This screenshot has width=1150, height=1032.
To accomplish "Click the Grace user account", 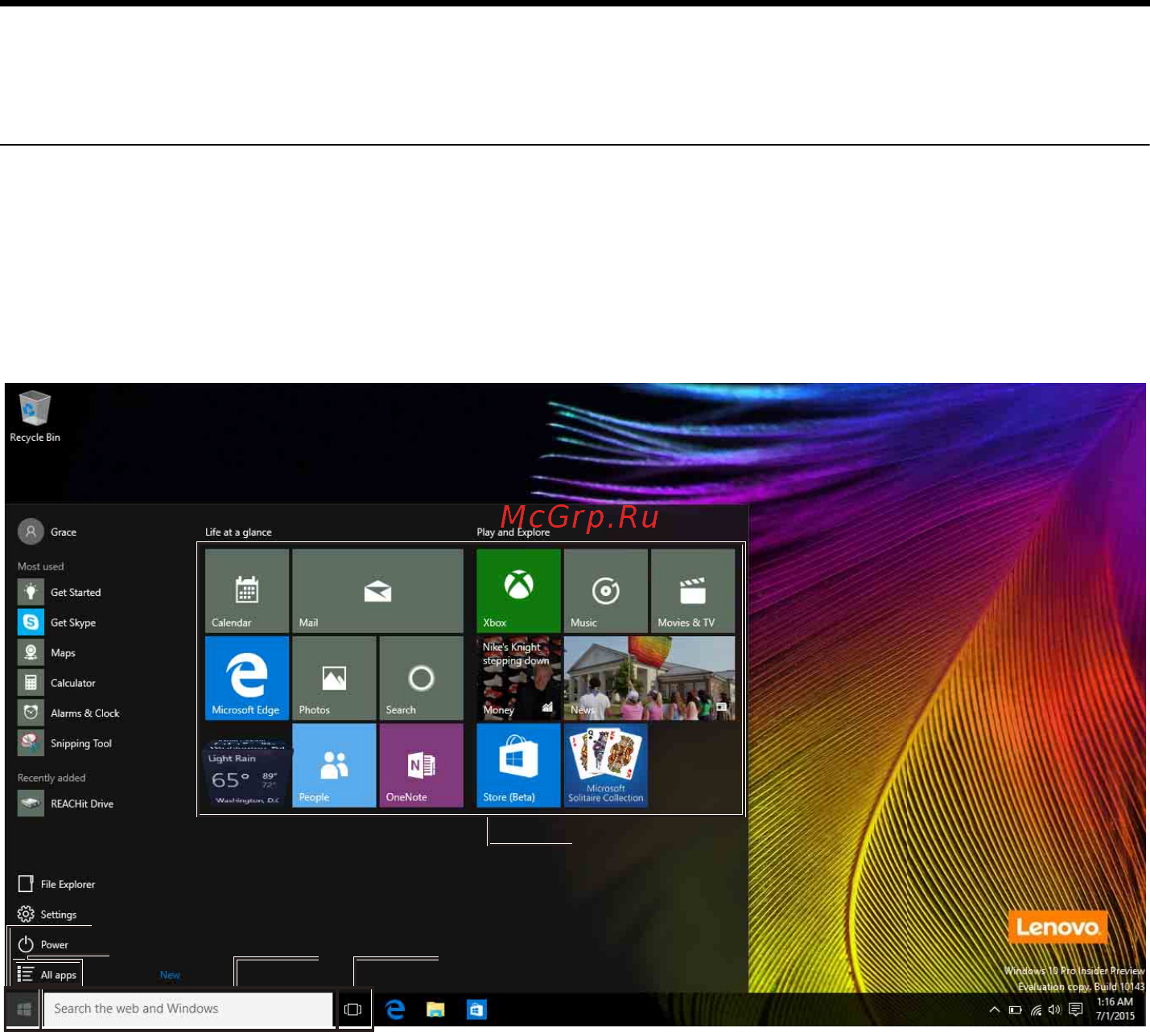I will tap(47, 532).
